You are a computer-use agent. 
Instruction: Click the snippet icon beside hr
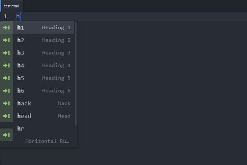[6, 135]
